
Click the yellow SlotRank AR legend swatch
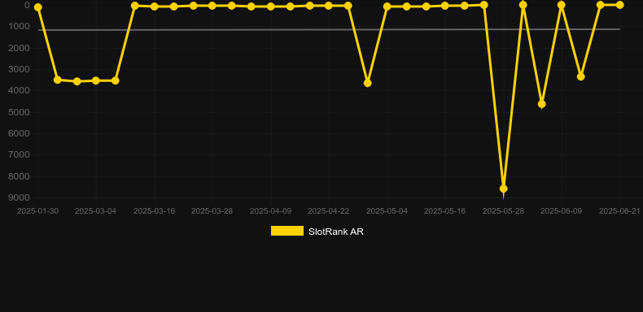287,231
